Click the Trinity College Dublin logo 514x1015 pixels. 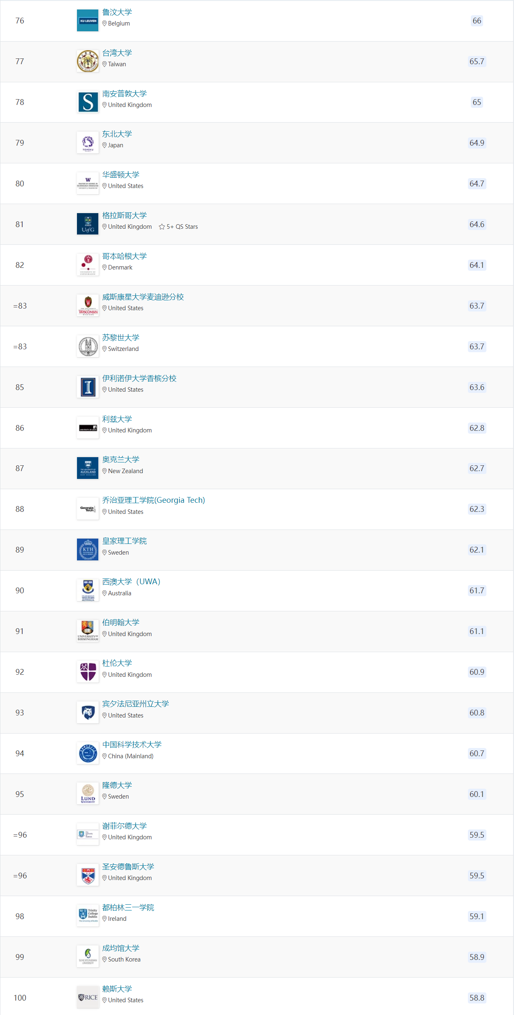pos(88,916)
